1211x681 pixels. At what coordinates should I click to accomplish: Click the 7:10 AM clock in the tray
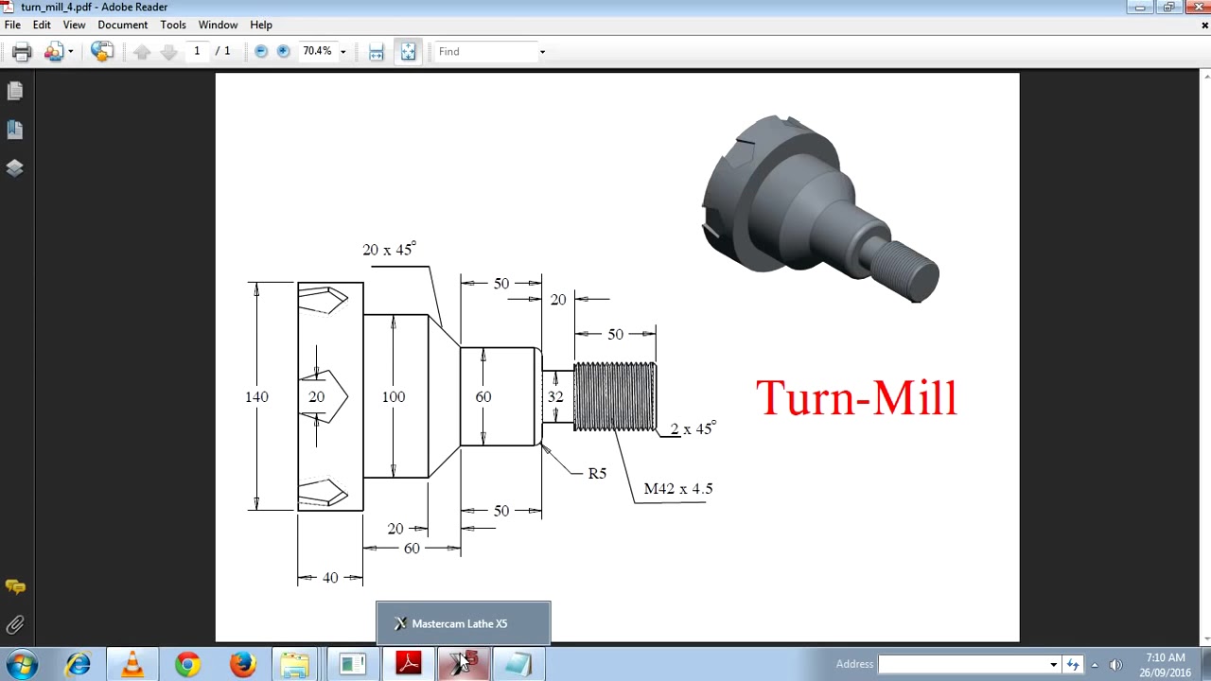pos(1165,658)
